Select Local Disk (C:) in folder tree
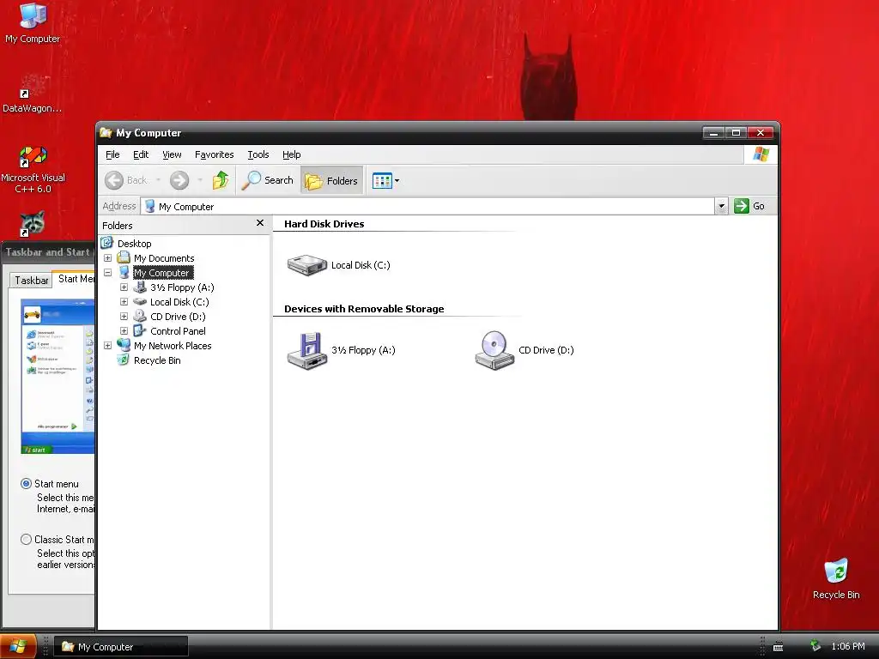 coord(179,302)
